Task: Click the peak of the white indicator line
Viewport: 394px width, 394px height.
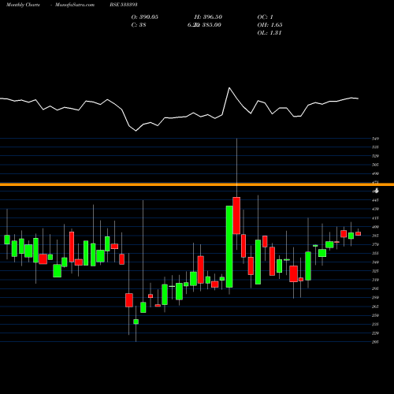Action: coord(229,87)
